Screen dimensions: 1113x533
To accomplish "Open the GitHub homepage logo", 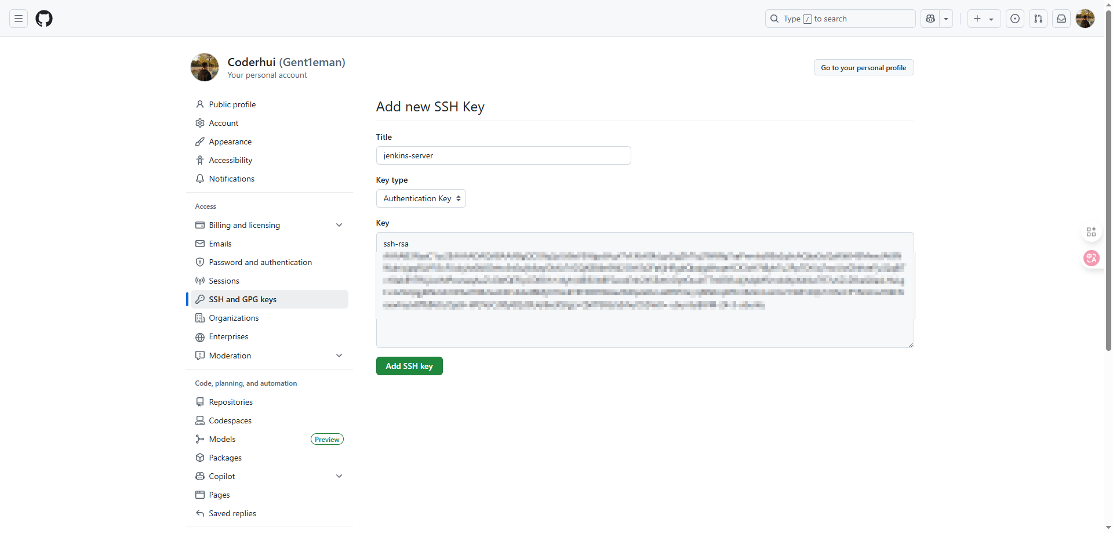I will pyautogui.click(x=44, y=19).
